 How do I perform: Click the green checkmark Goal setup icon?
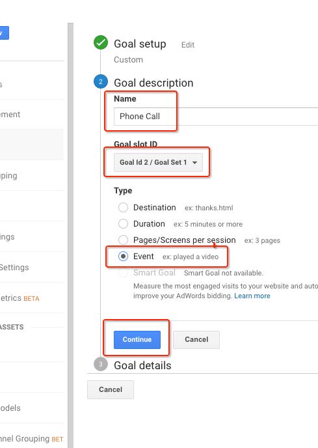pyautogui.click(x=101, y=42)
